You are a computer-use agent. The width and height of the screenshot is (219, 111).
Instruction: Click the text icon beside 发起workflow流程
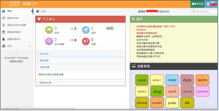4,25
